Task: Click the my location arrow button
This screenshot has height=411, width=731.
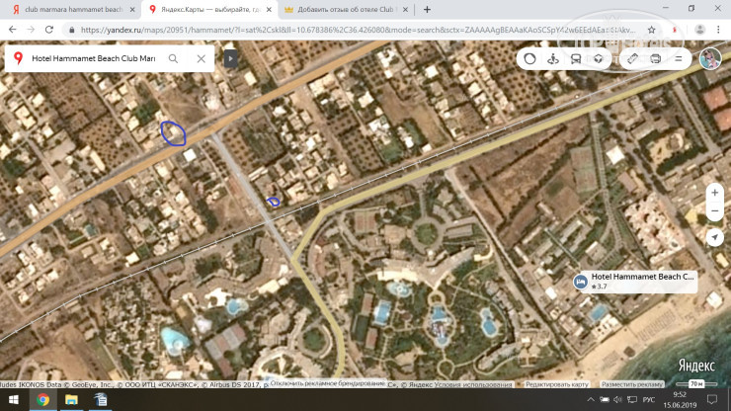Action: point(714,237)
